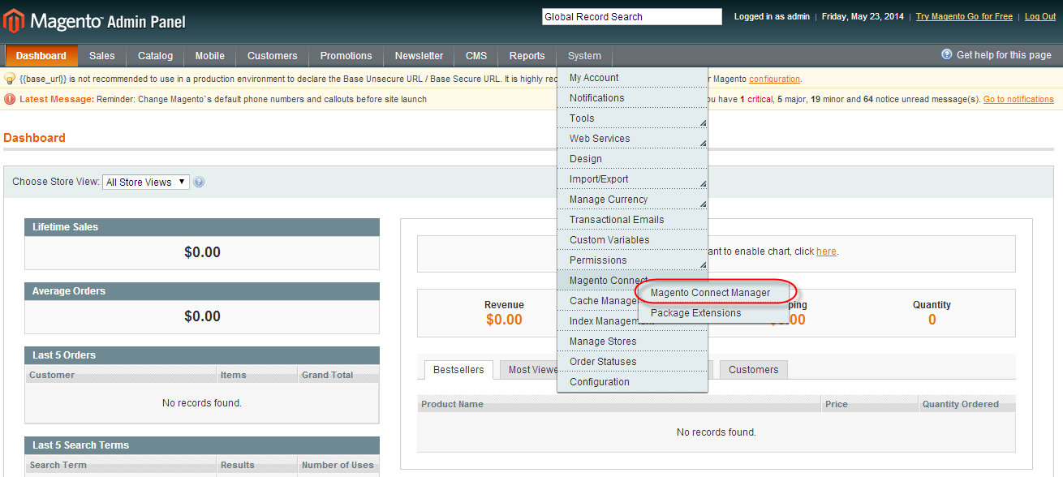Click the Quantity value 0
Screen dimensions: 1063x477
(x=932, y=320)
